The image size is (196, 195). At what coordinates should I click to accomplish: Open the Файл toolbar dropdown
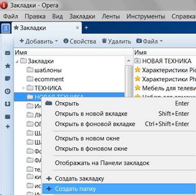point(149,41)
